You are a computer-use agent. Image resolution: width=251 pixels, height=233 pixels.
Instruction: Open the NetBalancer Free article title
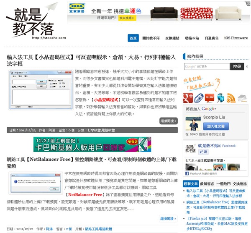pyautogui.click(x=92, y=162)
